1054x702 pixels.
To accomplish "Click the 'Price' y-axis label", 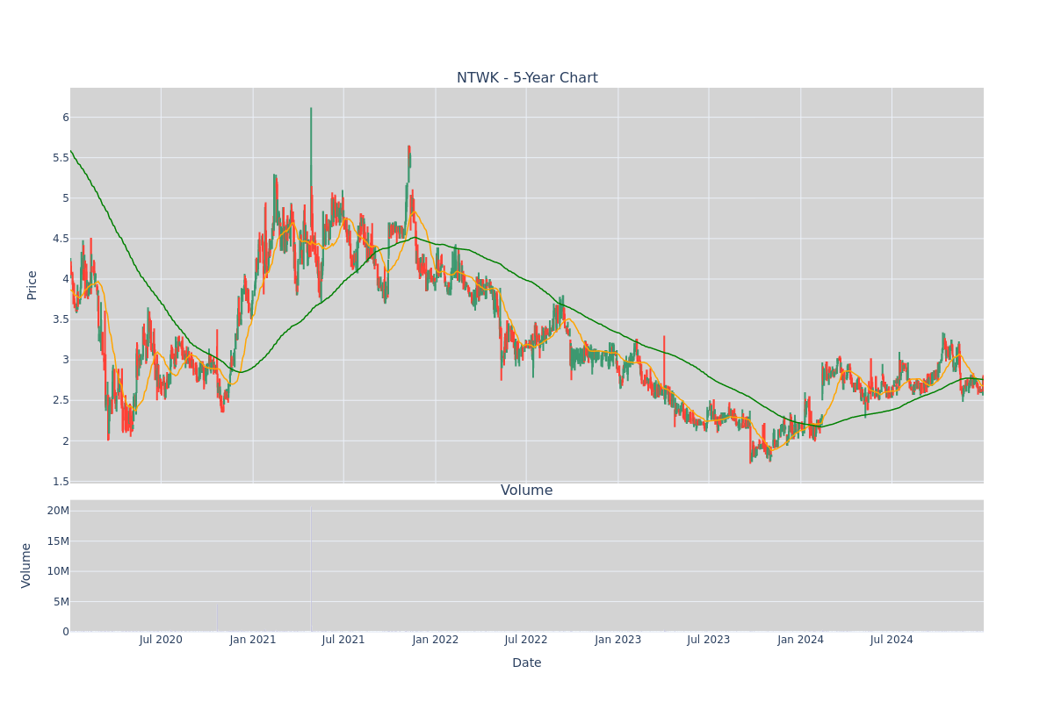I will tap(32, 285).
